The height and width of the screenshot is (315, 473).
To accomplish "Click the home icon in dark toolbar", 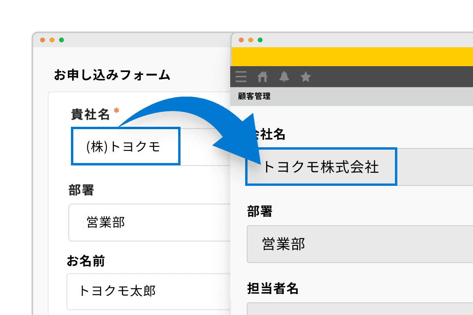I will (263, 77).
